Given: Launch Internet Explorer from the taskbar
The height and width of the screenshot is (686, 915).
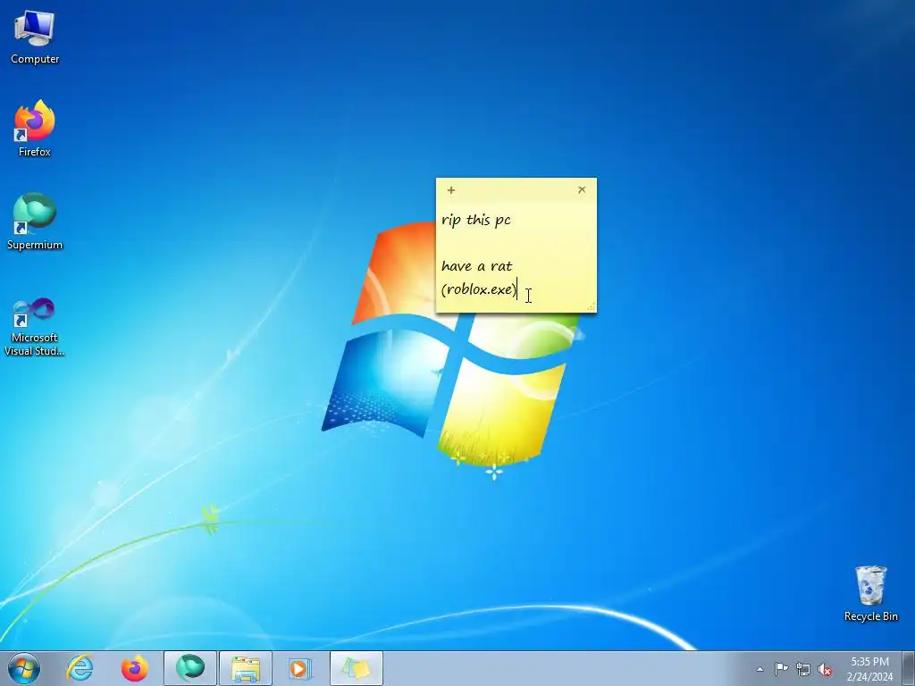Looking at the screenshot, I should pos(80,668).
